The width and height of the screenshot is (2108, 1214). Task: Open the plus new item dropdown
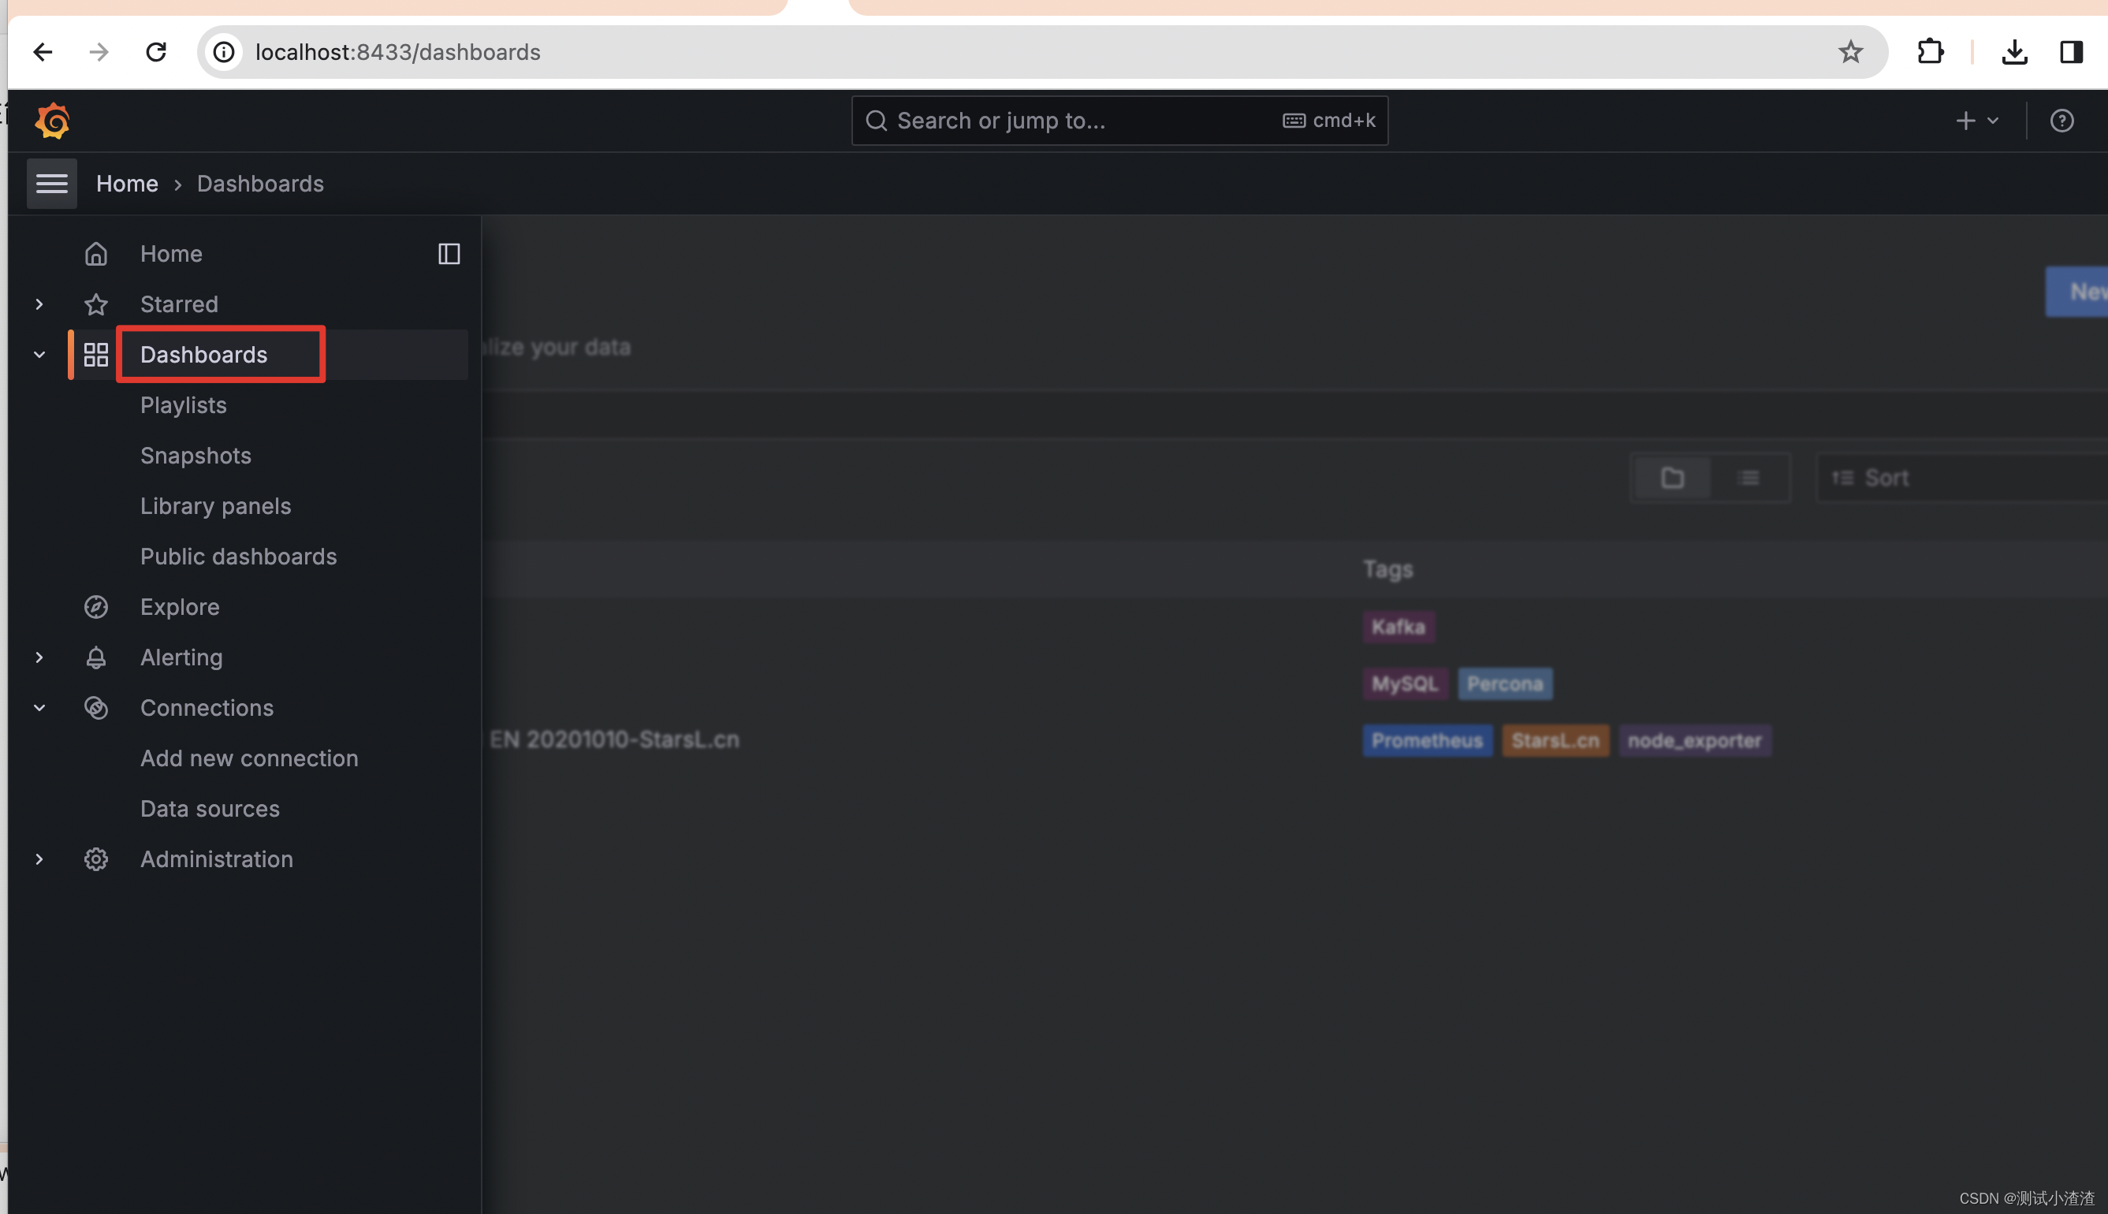pos(1976,121)
